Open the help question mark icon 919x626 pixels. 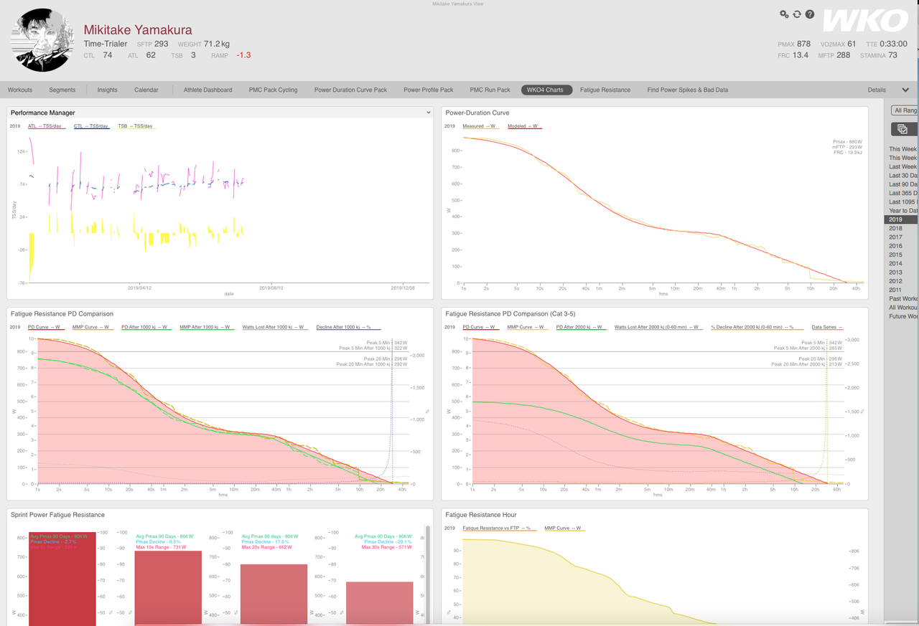[810, 14]
